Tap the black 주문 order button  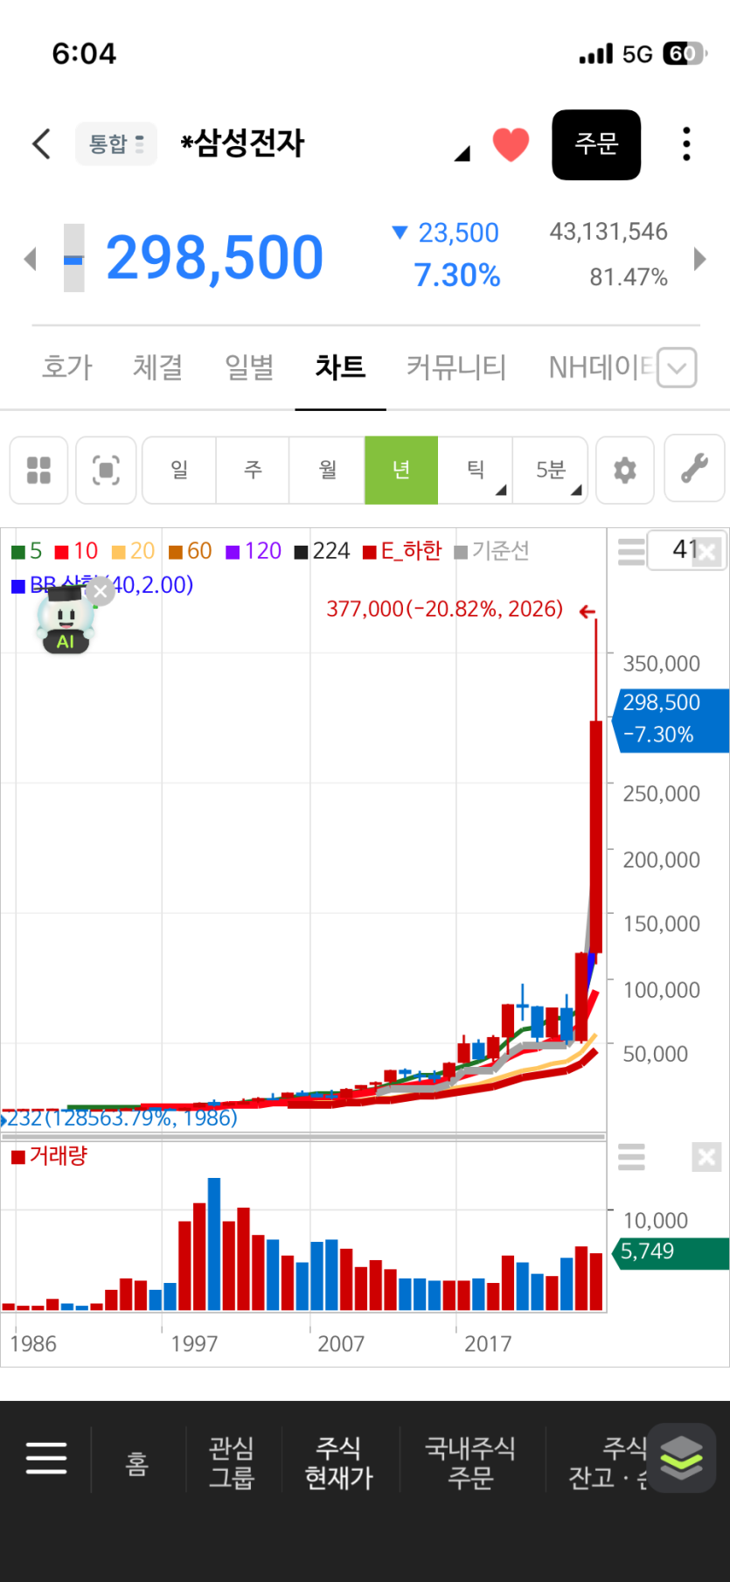[x=596, y=144]
